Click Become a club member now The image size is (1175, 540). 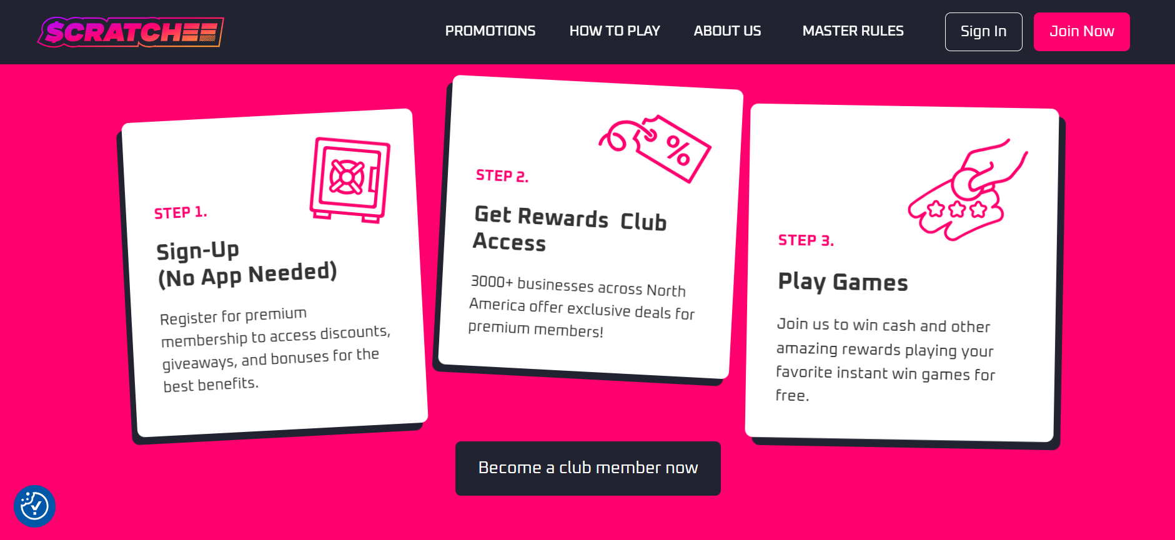tap(588, 468)
